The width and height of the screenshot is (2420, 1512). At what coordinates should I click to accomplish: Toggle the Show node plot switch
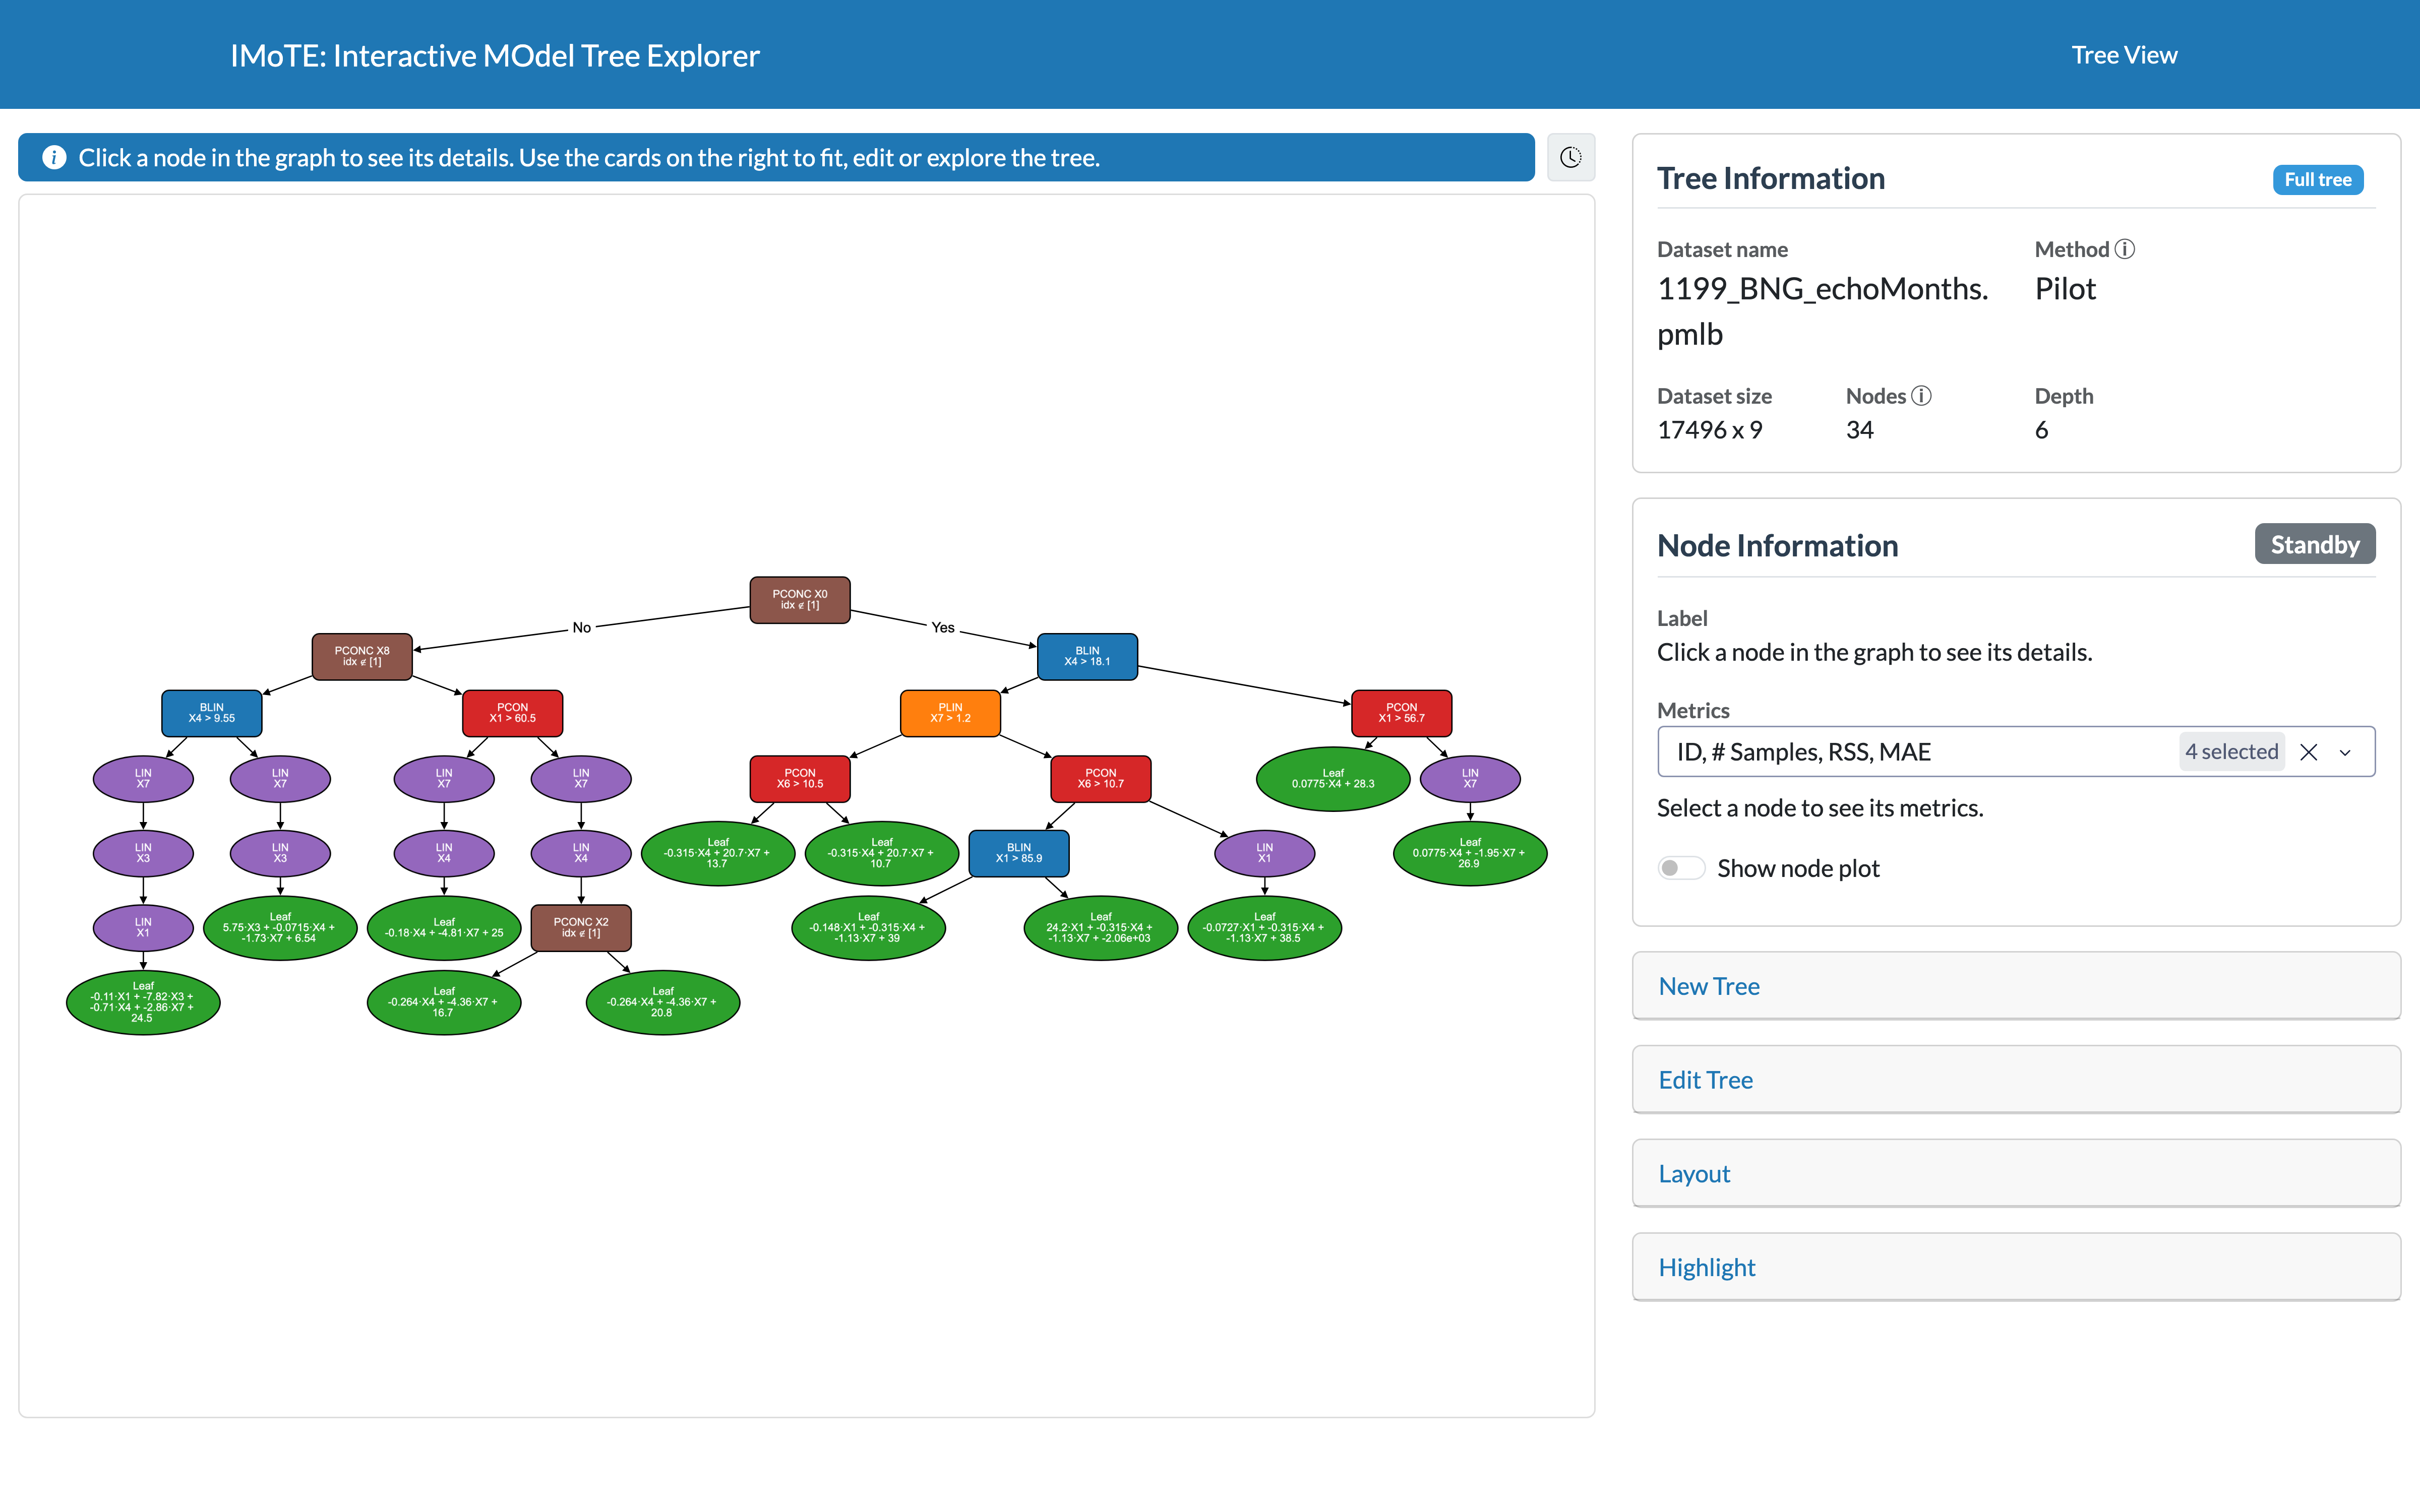1680,868
